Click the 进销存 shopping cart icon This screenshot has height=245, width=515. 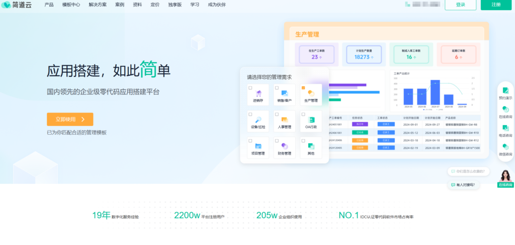258,93
